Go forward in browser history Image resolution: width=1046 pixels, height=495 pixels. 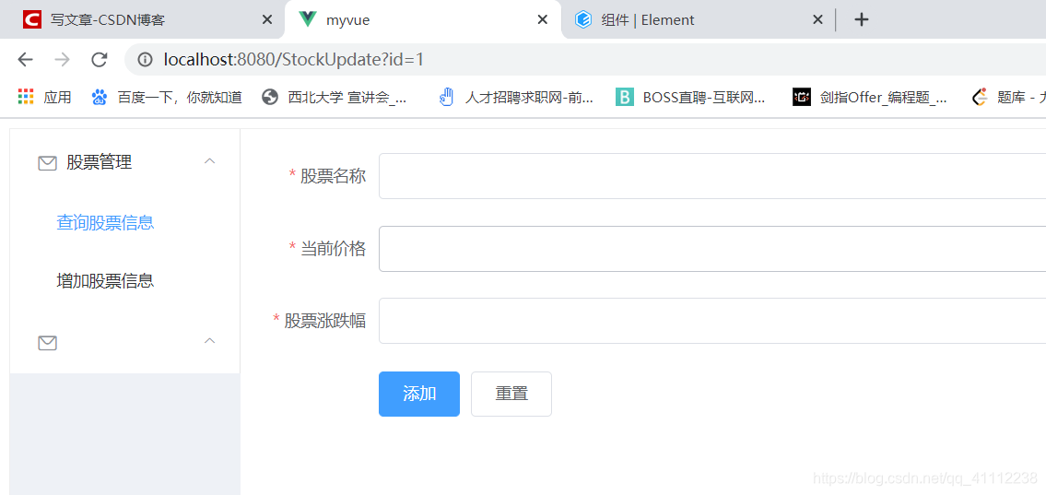[x=63, y=60]
